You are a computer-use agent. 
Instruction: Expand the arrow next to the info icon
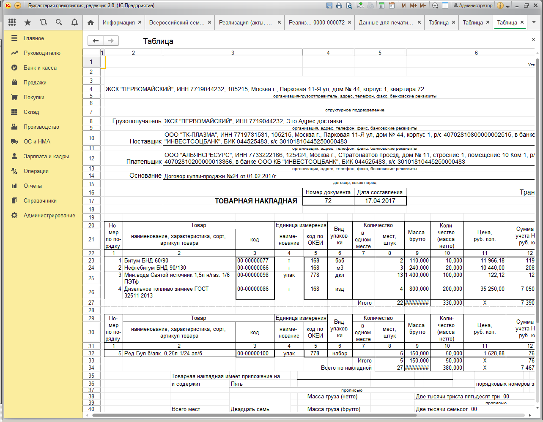(507, 6)
